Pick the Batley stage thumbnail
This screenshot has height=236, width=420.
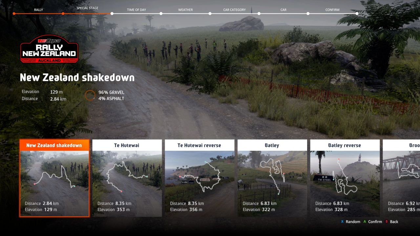point(272,178)
